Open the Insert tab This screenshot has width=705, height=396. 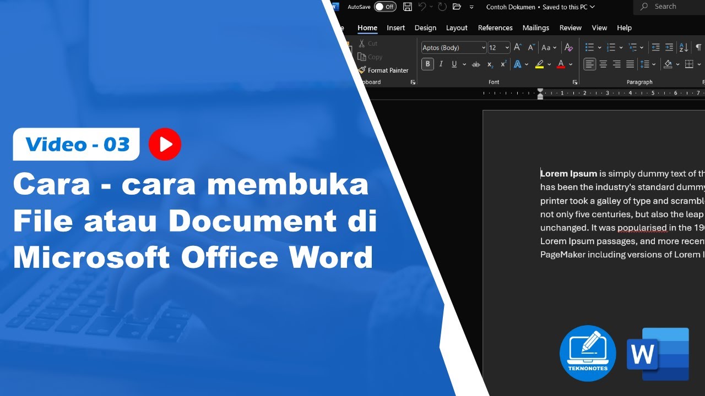[x=395, y=28]
